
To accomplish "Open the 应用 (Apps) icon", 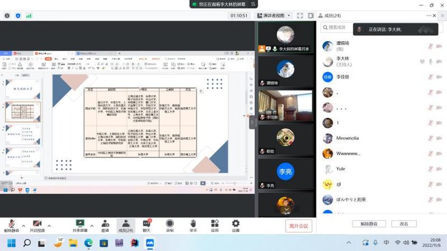I will (x=215, y=225).
